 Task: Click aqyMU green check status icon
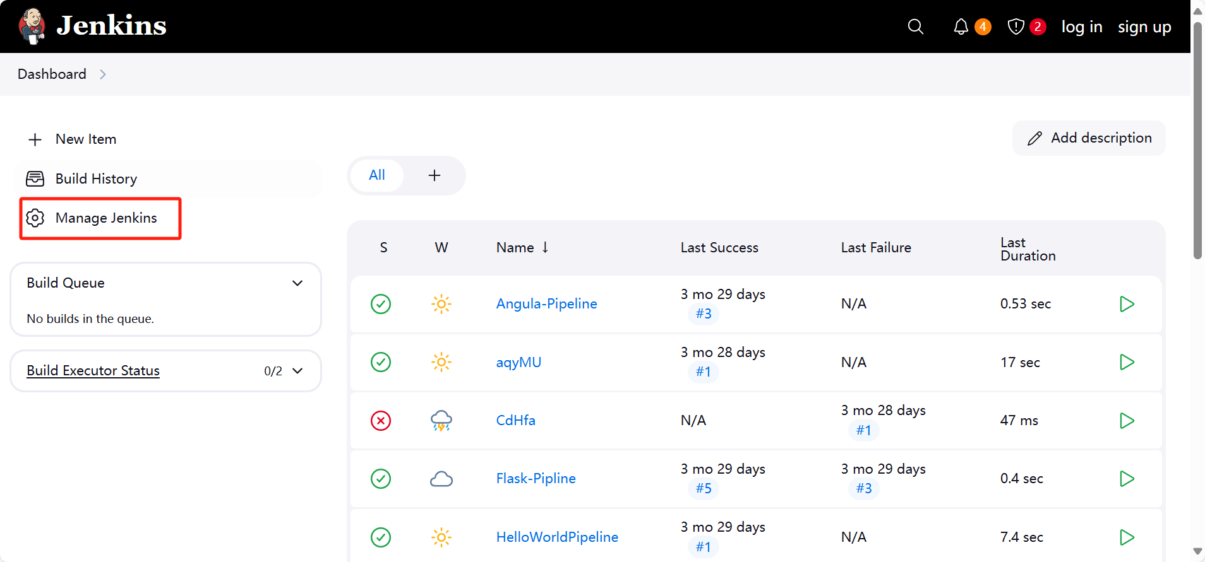[x=381, y=362]
